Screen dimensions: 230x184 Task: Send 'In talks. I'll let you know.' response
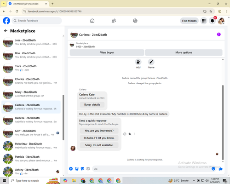coord(99,138)
